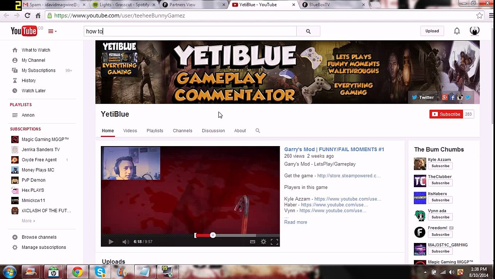Select the channel About tab
This screenshot has height=279, width=495.
point(240,131)
